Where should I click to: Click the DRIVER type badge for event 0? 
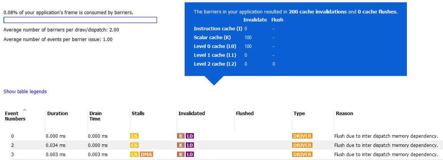(x=302, y=136)
